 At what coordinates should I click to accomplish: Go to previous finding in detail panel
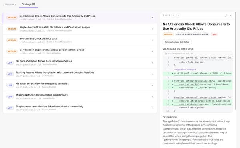[x=173, y=16]
